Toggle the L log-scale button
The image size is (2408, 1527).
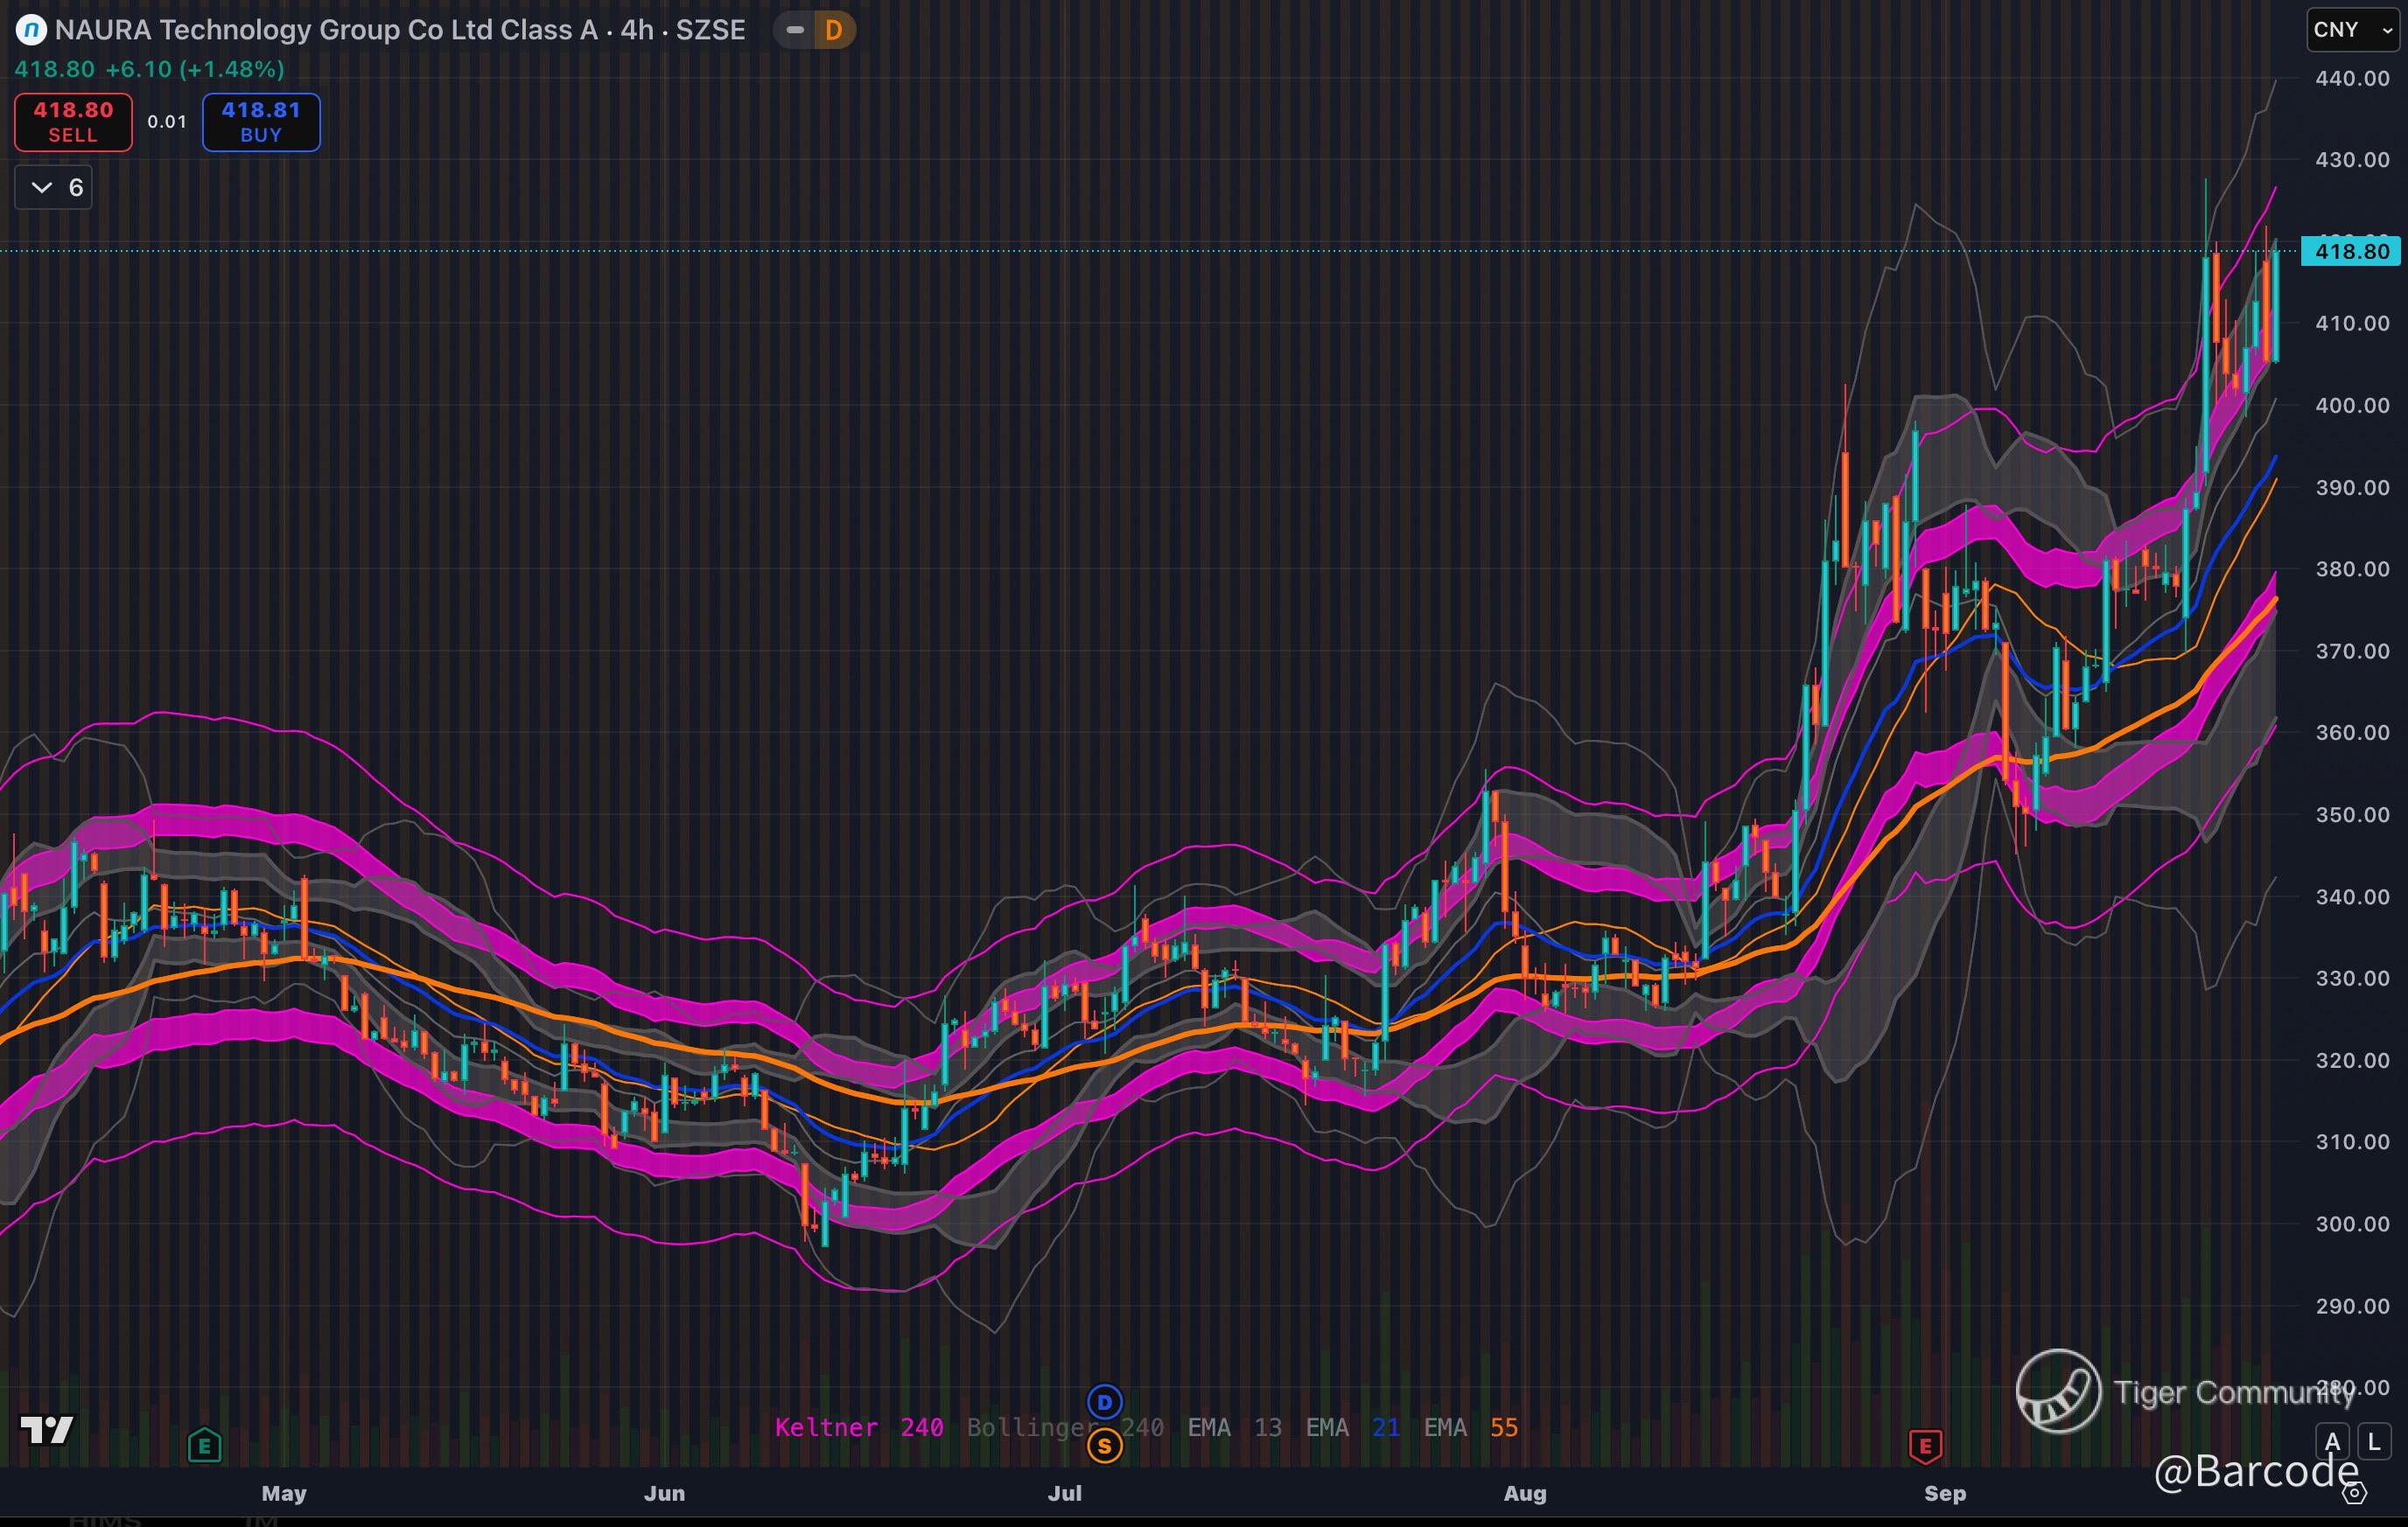[x=2374, y=1442]
